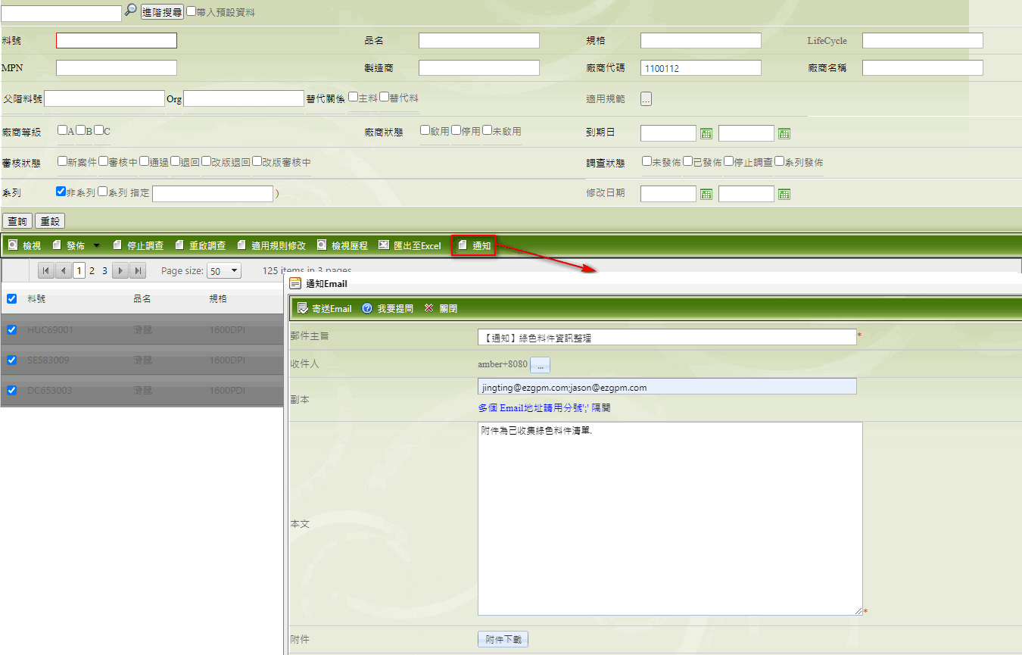The width and height of the screenshot is (1022, 655).
Task: Check 已發佈 checkbox
Action: pyautogui.click(x=687, y=161)
